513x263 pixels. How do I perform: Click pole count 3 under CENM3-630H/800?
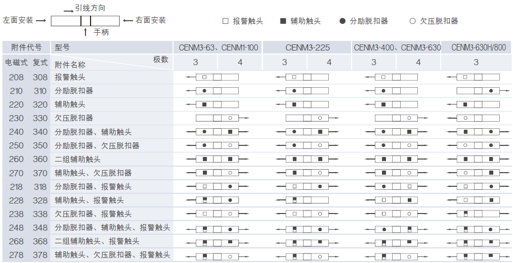476,62
